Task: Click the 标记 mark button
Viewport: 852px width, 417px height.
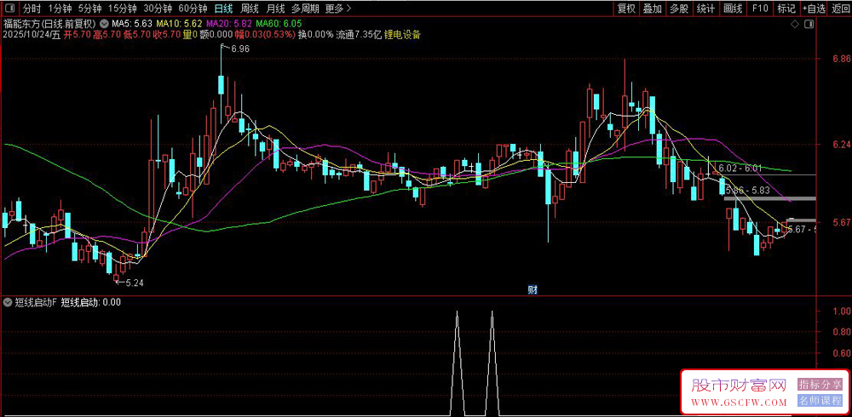Action: (x=786, y=9)
